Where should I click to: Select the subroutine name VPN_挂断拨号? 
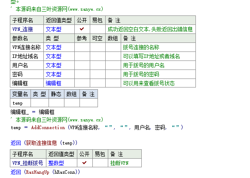(x=28, y=163)
